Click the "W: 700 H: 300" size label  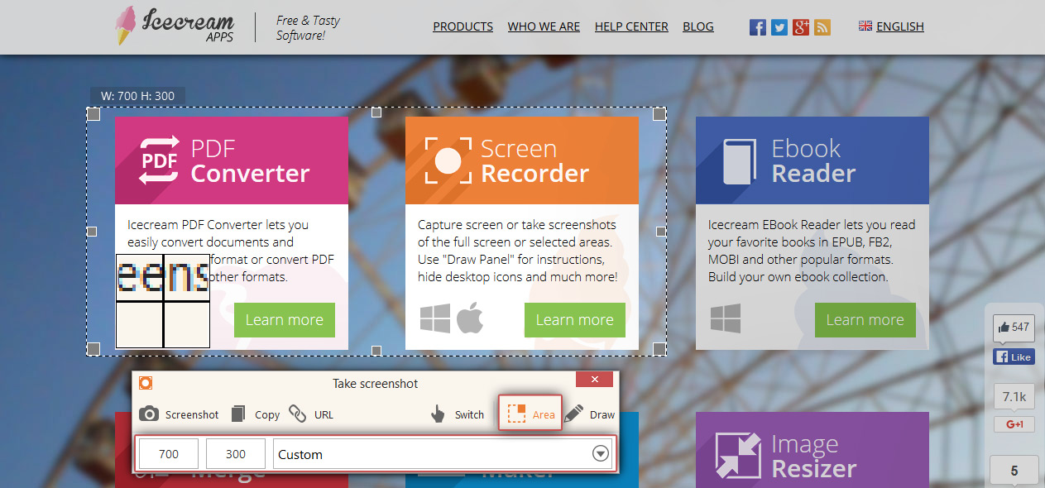point(138,96)
